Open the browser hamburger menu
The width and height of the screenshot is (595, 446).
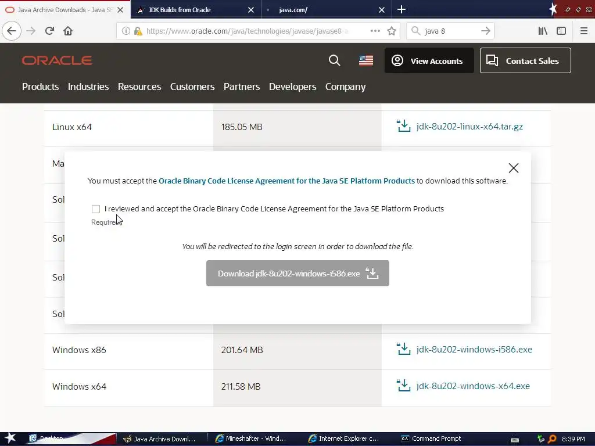click(x=583, y=31)
